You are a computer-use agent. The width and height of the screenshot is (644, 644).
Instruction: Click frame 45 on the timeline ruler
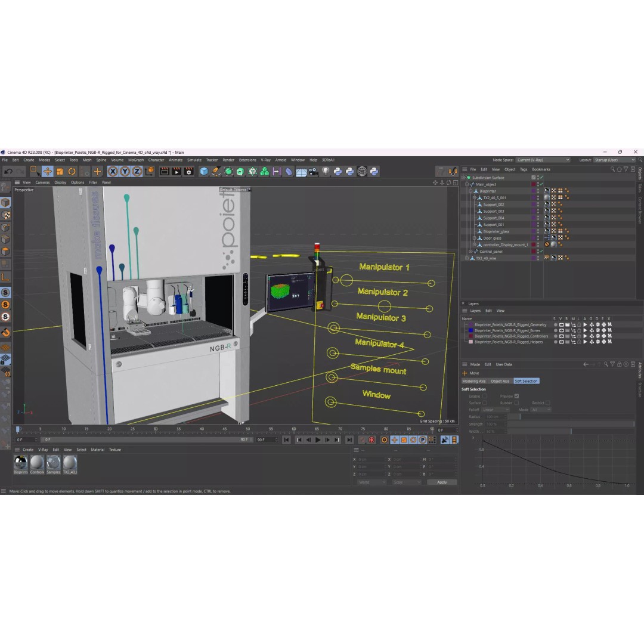[225, 429]
